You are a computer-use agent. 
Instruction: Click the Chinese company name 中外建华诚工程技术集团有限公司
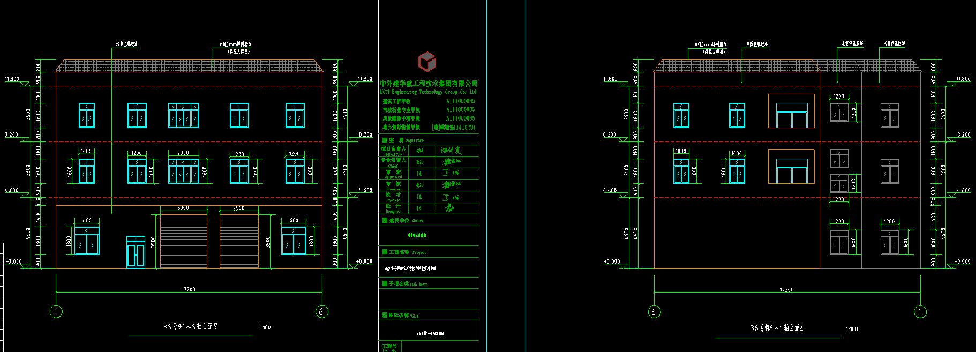(429, 84)
